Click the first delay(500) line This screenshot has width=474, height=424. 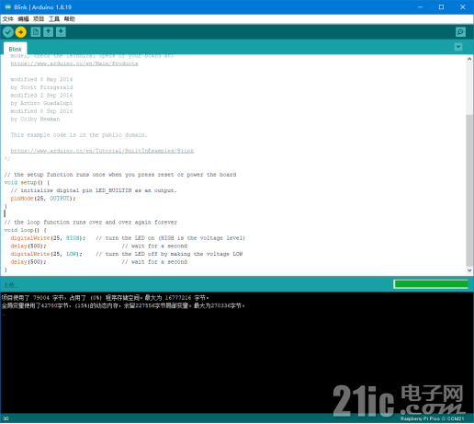28,246
